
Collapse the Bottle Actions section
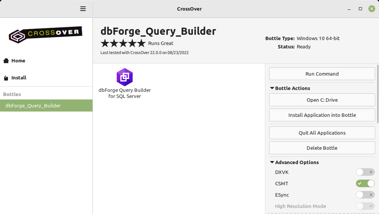tap(290, 88)
